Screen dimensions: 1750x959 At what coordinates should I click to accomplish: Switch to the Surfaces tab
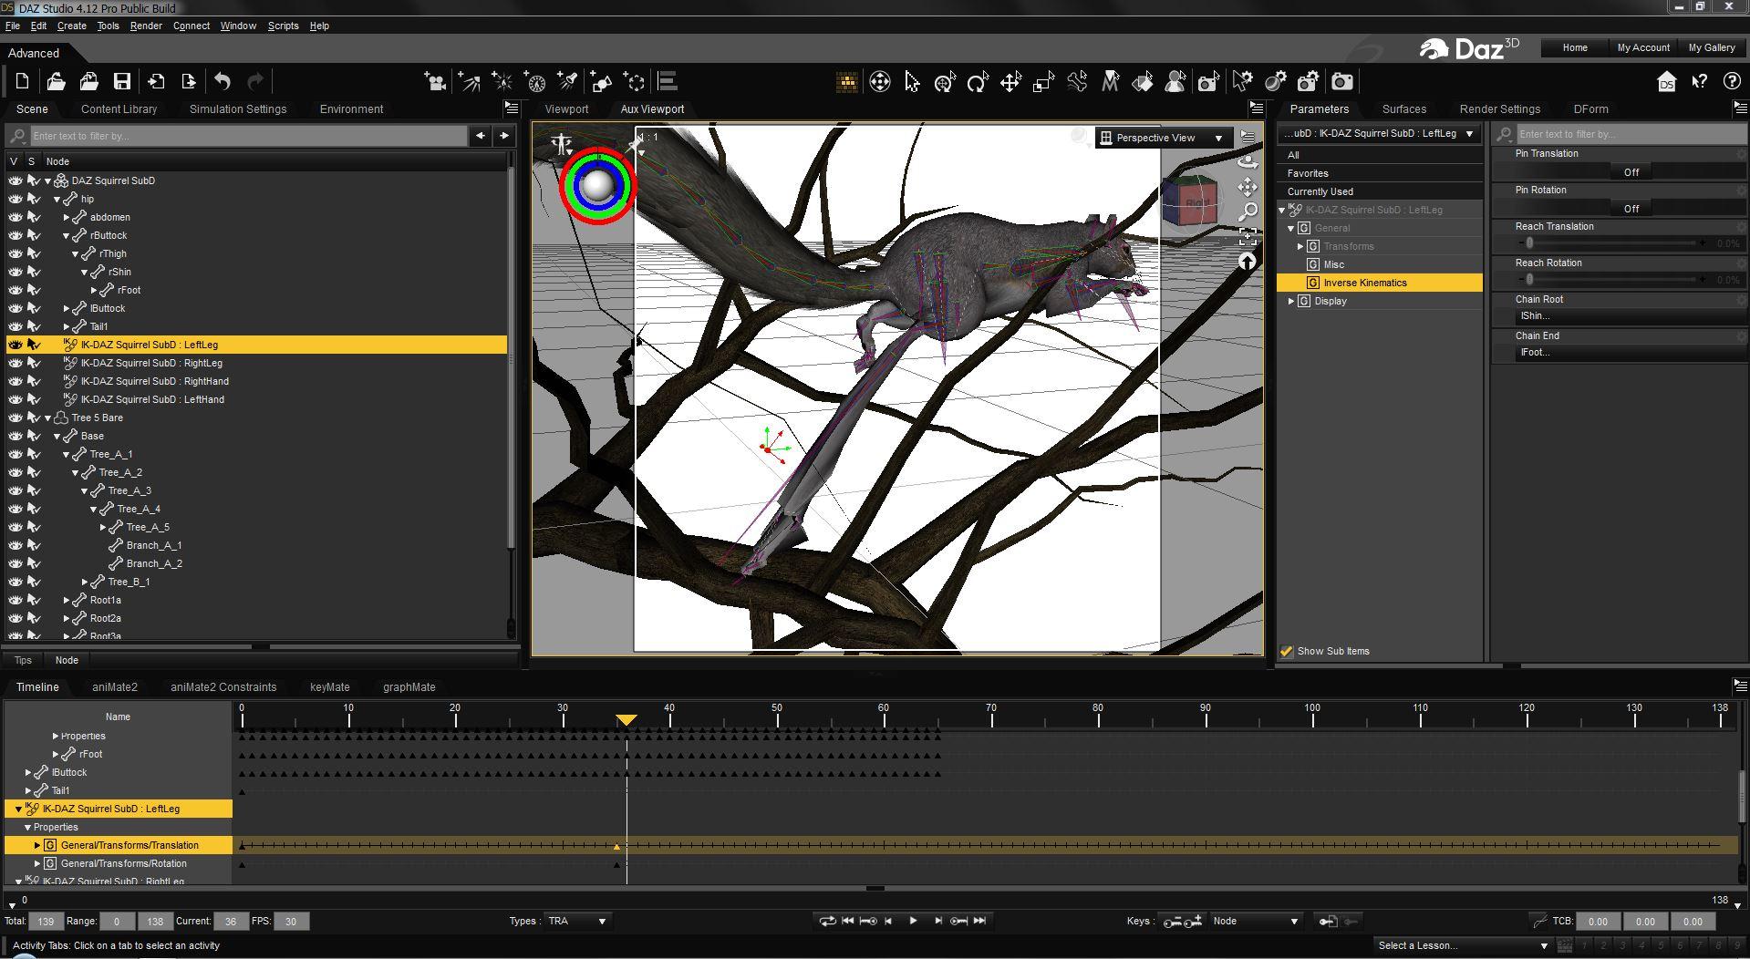1403,108
